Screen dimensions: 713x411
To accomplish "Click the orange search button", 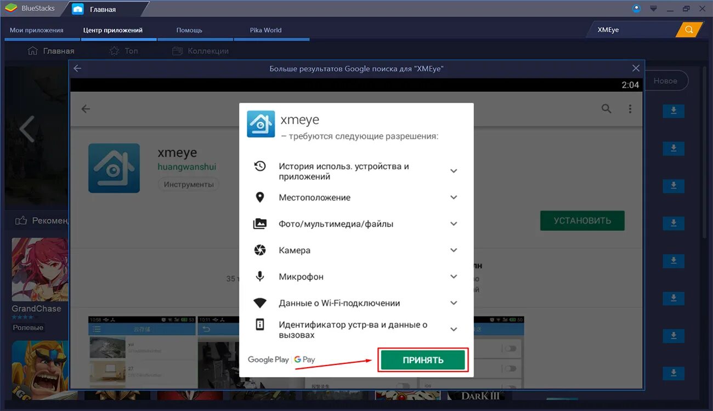I will [689, 30].
